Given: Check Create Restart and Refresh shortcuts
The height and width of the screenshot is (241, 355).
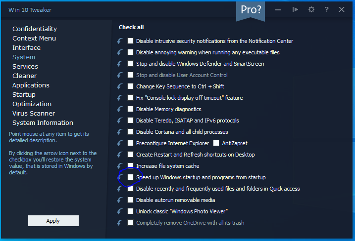Looking at the screenshot, I should coord(130,154).
